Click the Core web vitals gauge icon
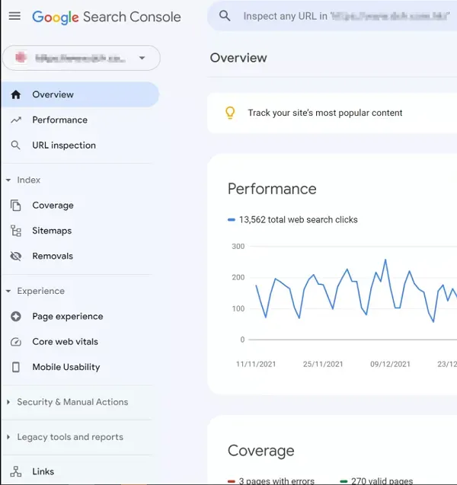The height and width of the screenshot is (485, 457). tap(16, 342)
